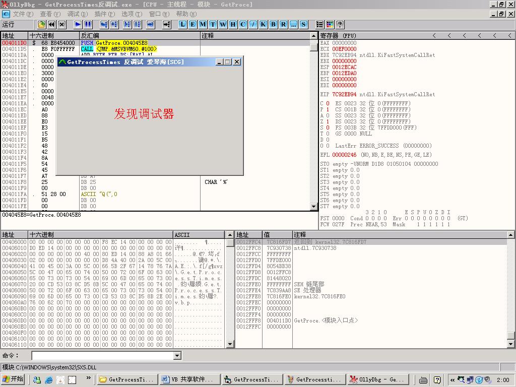Click the 反汇编 column header in disassembly pane

140,36
